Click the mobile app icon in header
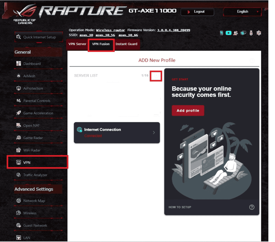275x242 pixels. tap(221, 33)
